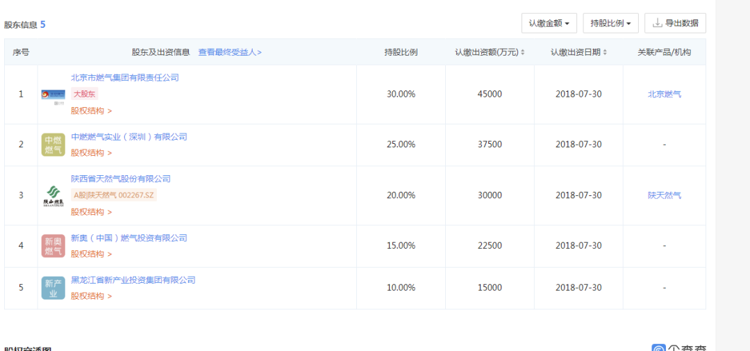Click the 股东及出资信息 column header
The height and width of the screenshot is (351, 750).
click(161, 52)
